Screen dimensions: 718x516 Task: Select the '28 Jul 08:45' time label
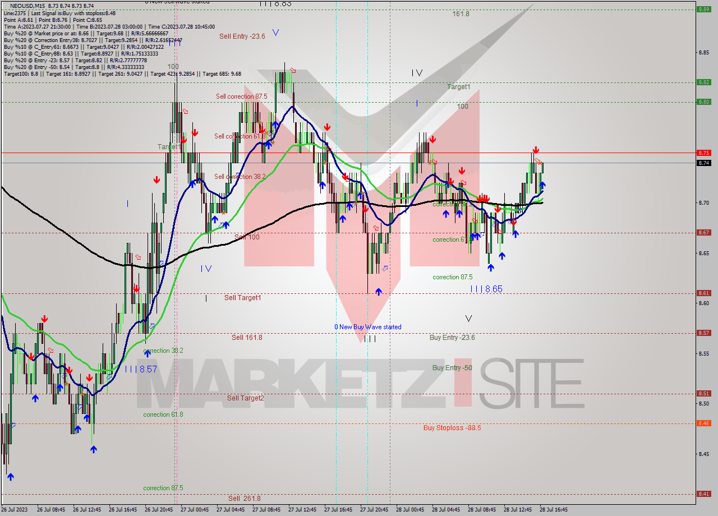(x=482, y=510)
